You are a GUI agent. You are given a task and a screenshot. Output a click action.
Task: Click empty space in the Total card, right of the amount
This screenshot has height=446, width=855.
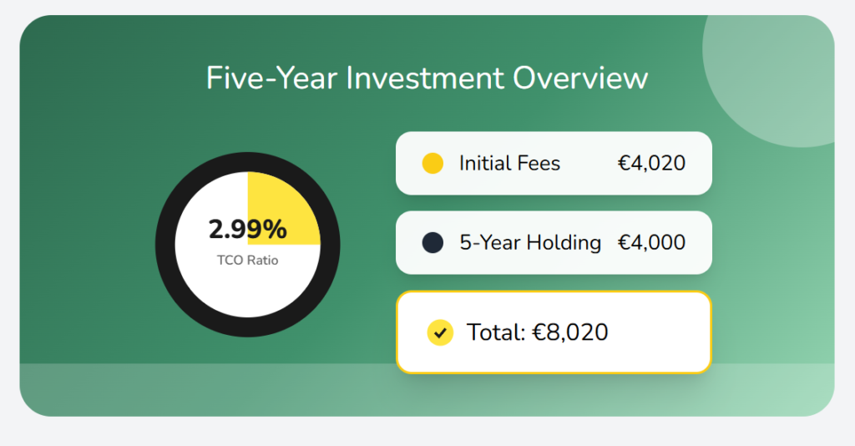660,332
